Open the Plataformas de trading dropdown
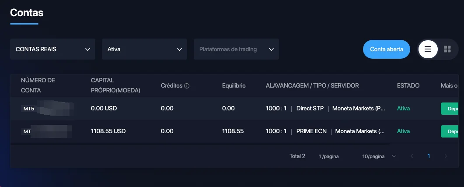The width and height of the screenshot is (464, 187). click(236, 49)
